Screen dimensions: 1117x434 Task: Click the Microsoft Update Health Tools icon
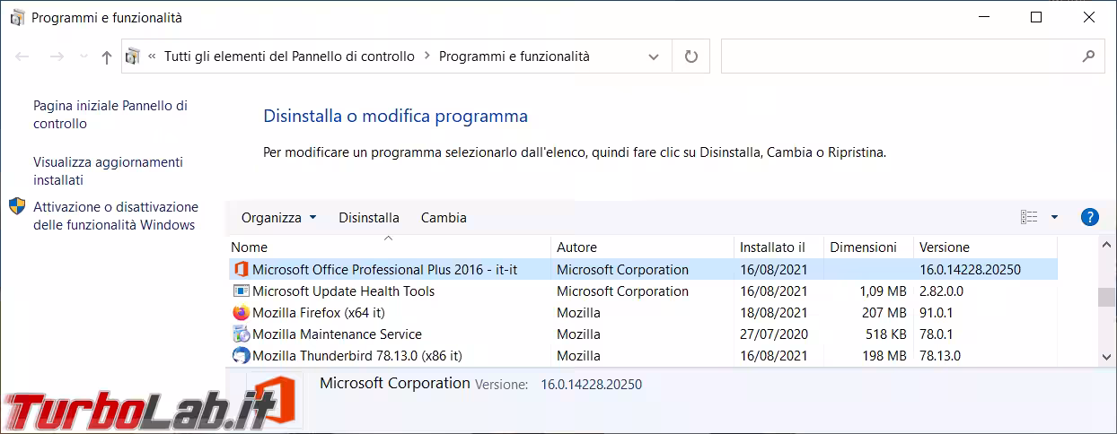(241, 291)
